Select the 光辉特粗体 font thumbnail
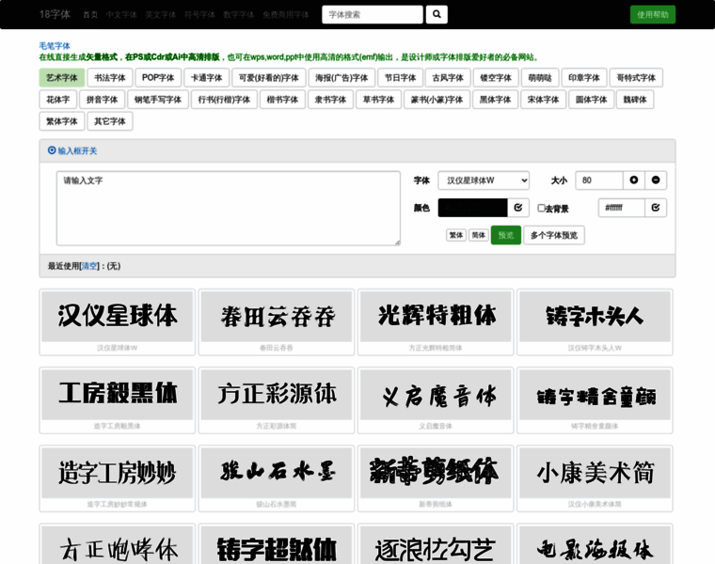Viewport: 715px width, 564px height. click(435, 316)
